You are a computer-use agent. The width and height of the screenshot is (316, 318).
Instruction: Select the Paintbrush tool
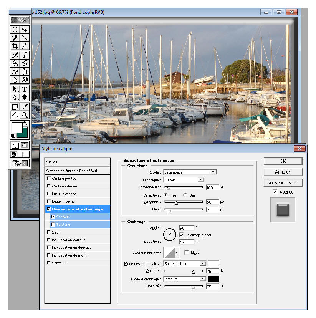point(25,55)
